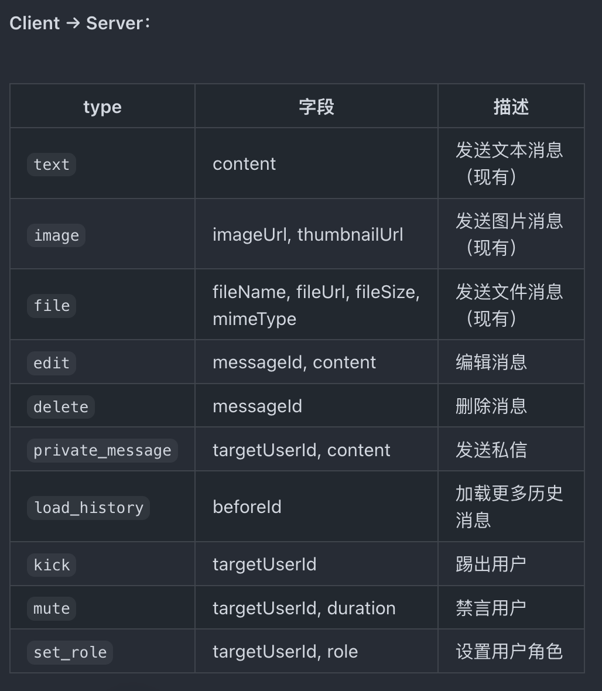Click the "load_history" code tag
This screenshot has height=691, width=602.
(x=88, y=508)
